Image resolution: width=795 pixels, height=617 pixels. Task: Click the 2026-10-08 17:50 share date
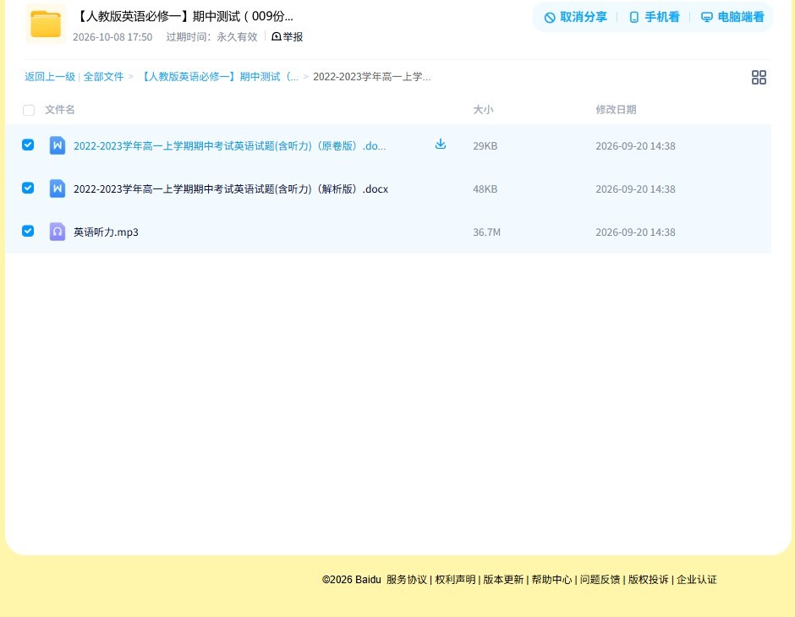click(x=112, y=37)
